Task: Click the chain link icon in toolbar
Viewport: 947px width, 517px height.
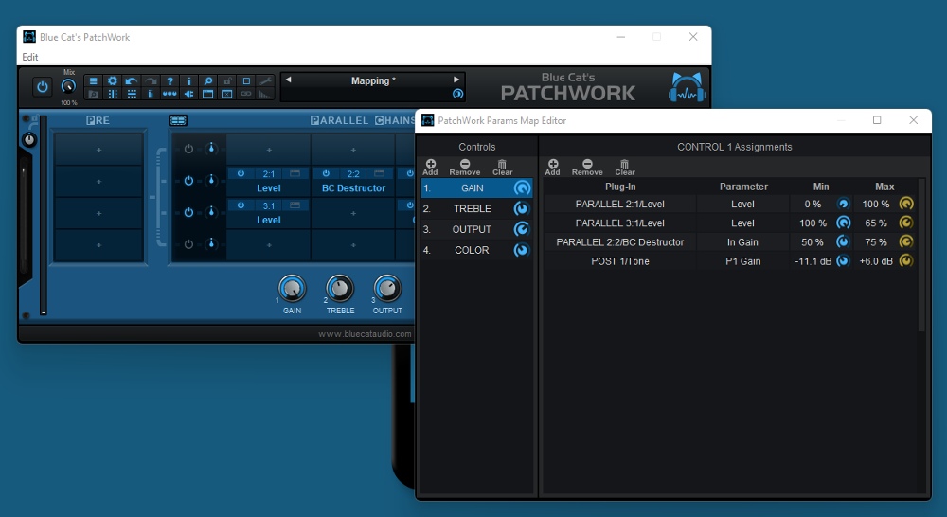Action: 246,94
